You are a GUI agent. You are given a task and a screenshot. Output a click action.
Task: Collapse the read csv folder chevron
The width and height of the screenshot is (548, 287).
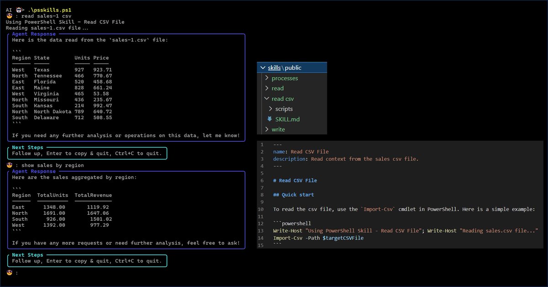pyautogui.click(x=267, y=99)
